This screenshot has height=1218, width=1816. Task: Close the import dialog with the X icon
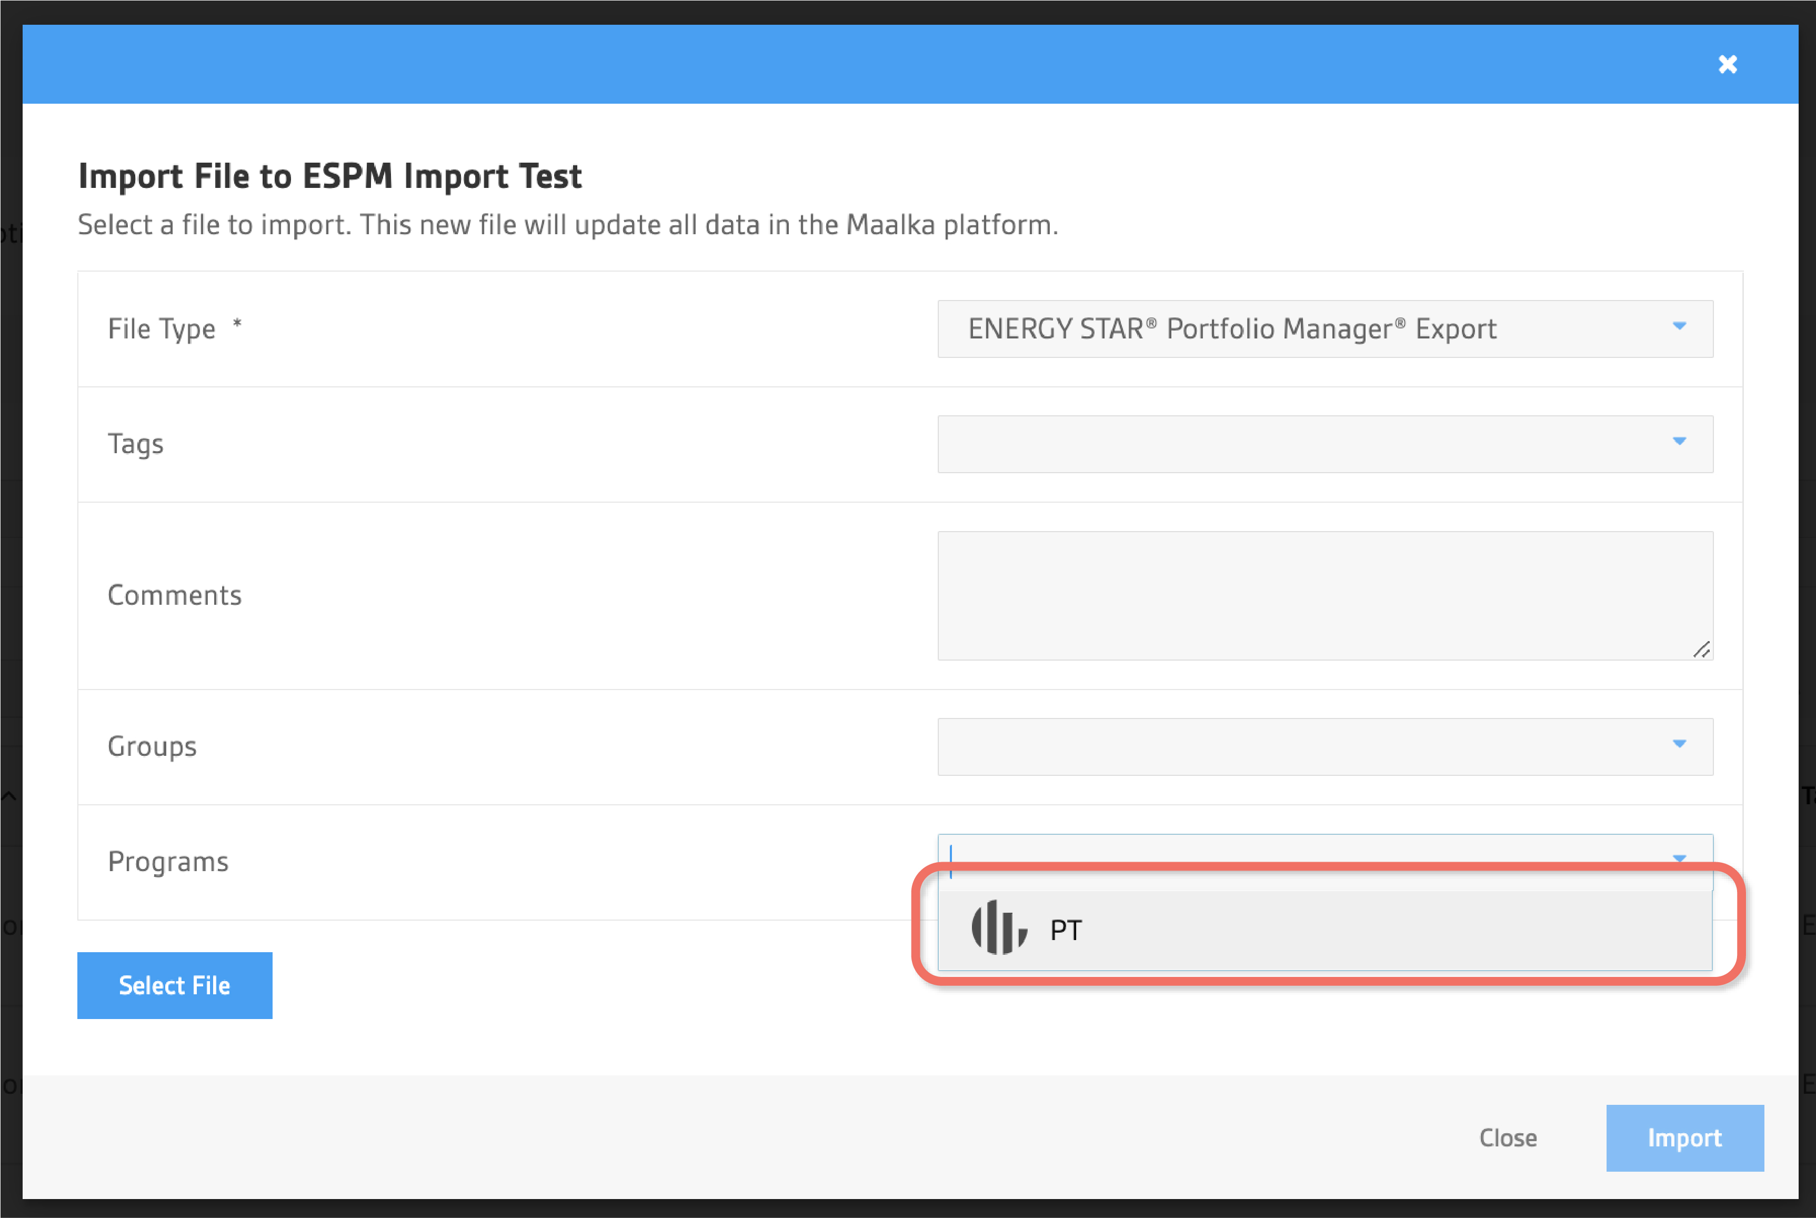[1728, 64]
